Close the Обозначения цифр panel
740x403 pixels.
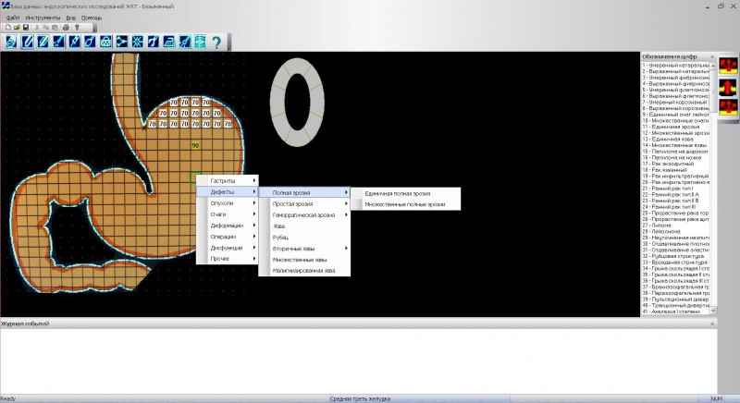pos(712,56)
